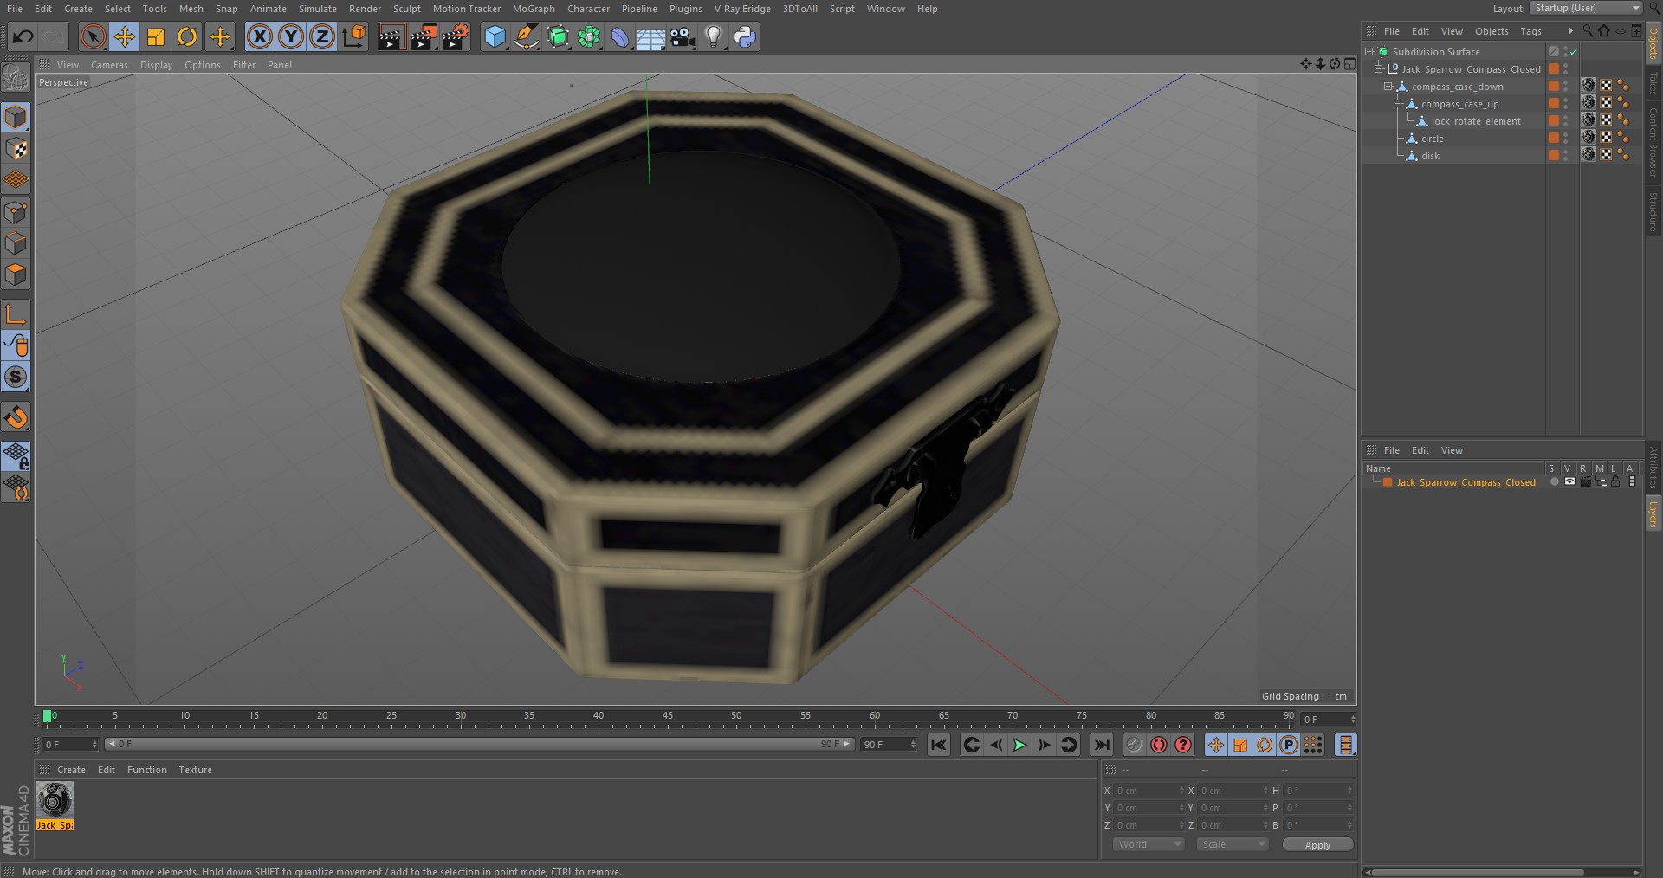This screenshot has width=1663, height=878.
Task: Select the lock_rotate_element object
Action: 1476,121
